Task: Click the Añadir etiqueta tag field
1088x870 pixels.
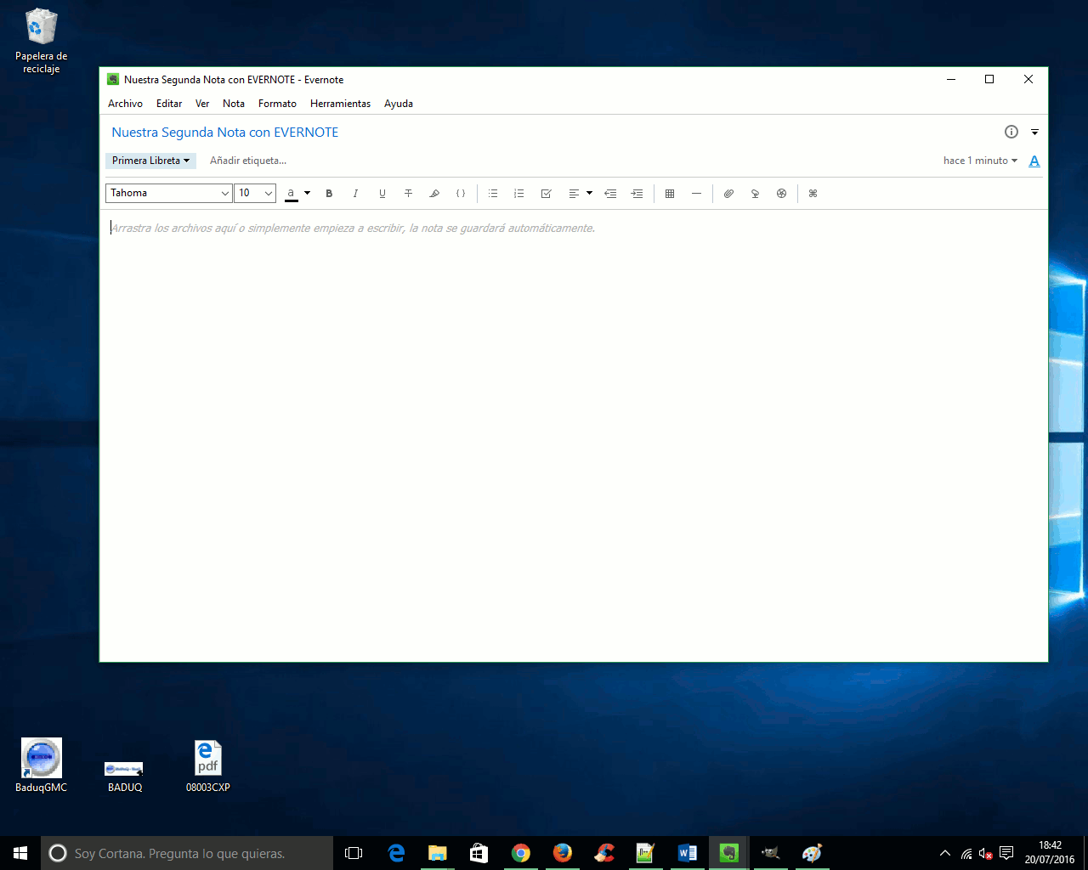Action: [248, 161]
